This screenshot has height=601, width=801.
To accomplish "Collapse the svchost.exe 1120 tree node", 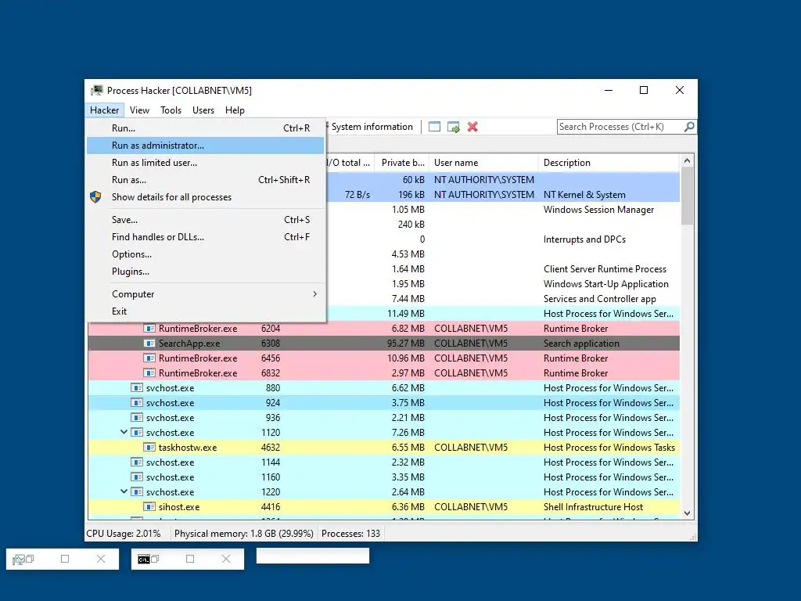I will (124, 432).
